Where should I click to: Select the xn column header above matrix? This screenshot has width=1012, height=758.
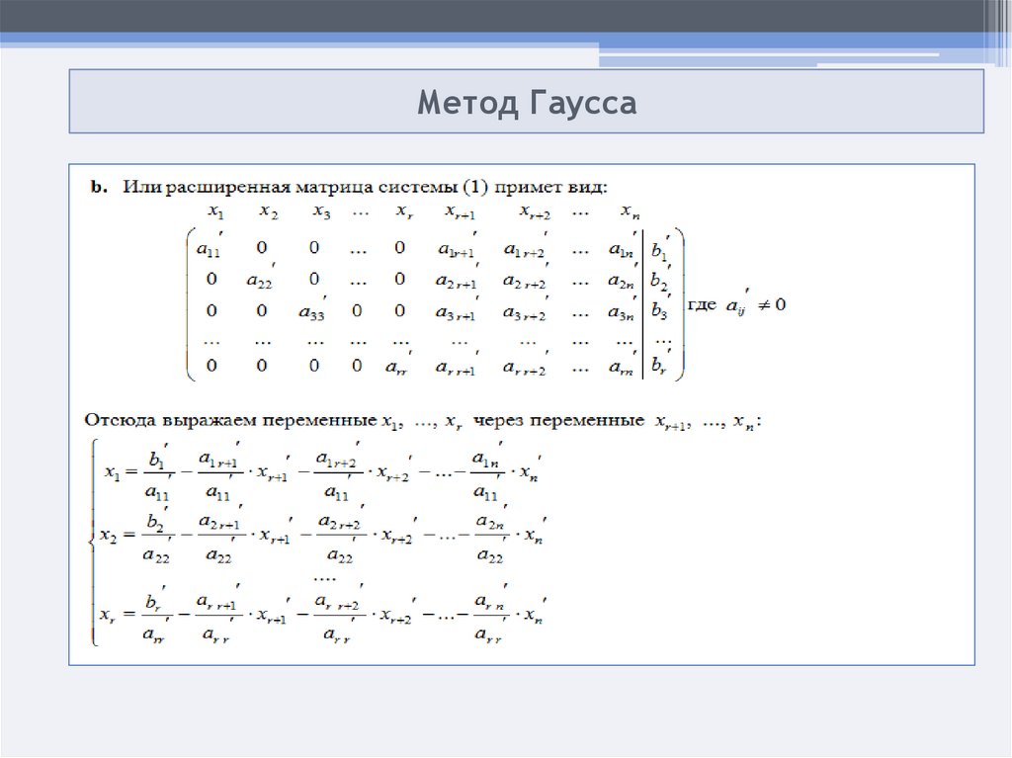pyautogui.click(x=628, y=211)
